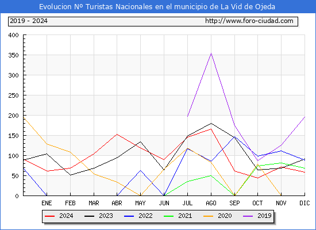Image resolution: width=316 pixels, height=230 pixels.
Task: Click the AGO month axis label
Action: 211,203
